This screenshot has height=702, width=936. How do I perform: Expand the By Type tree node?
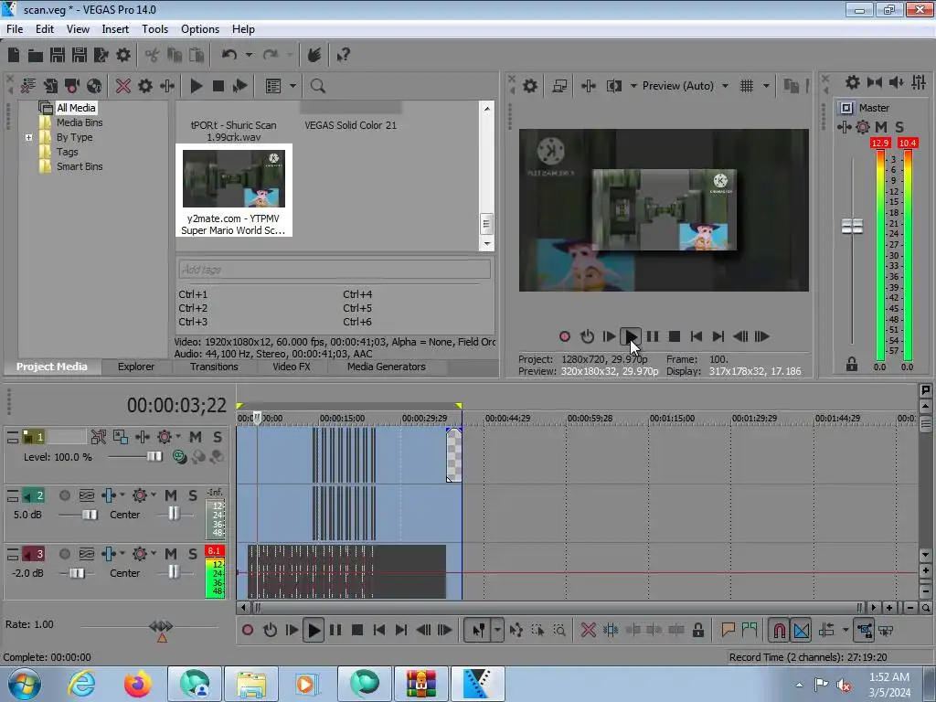(28, 137)
